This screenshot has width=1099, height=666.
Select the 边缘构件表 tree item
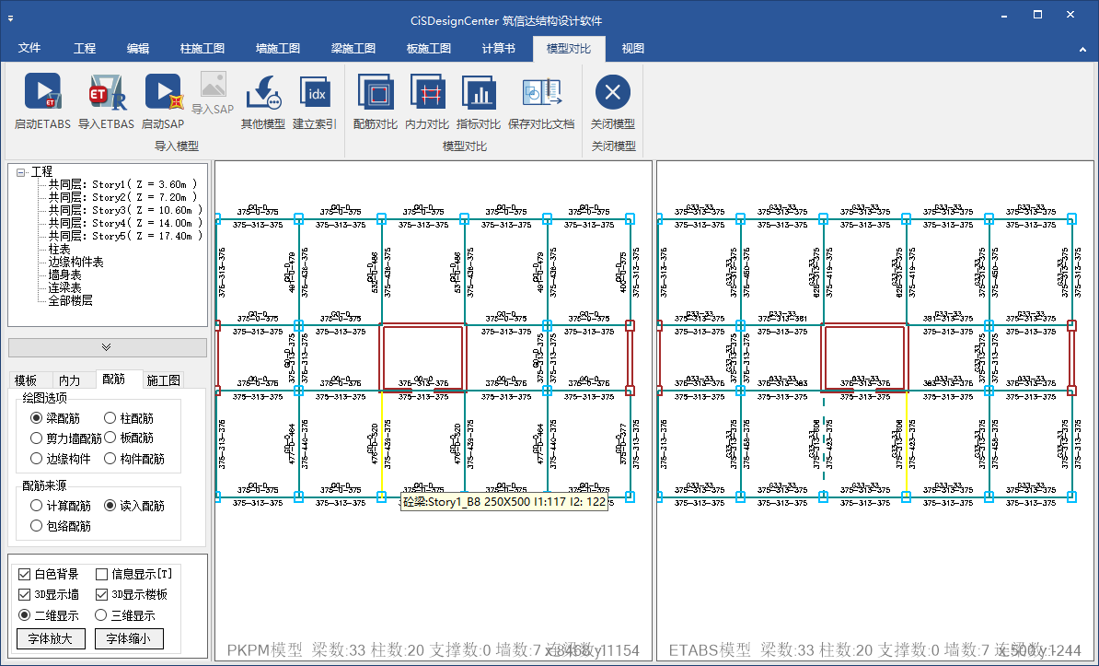click(75, 262)
